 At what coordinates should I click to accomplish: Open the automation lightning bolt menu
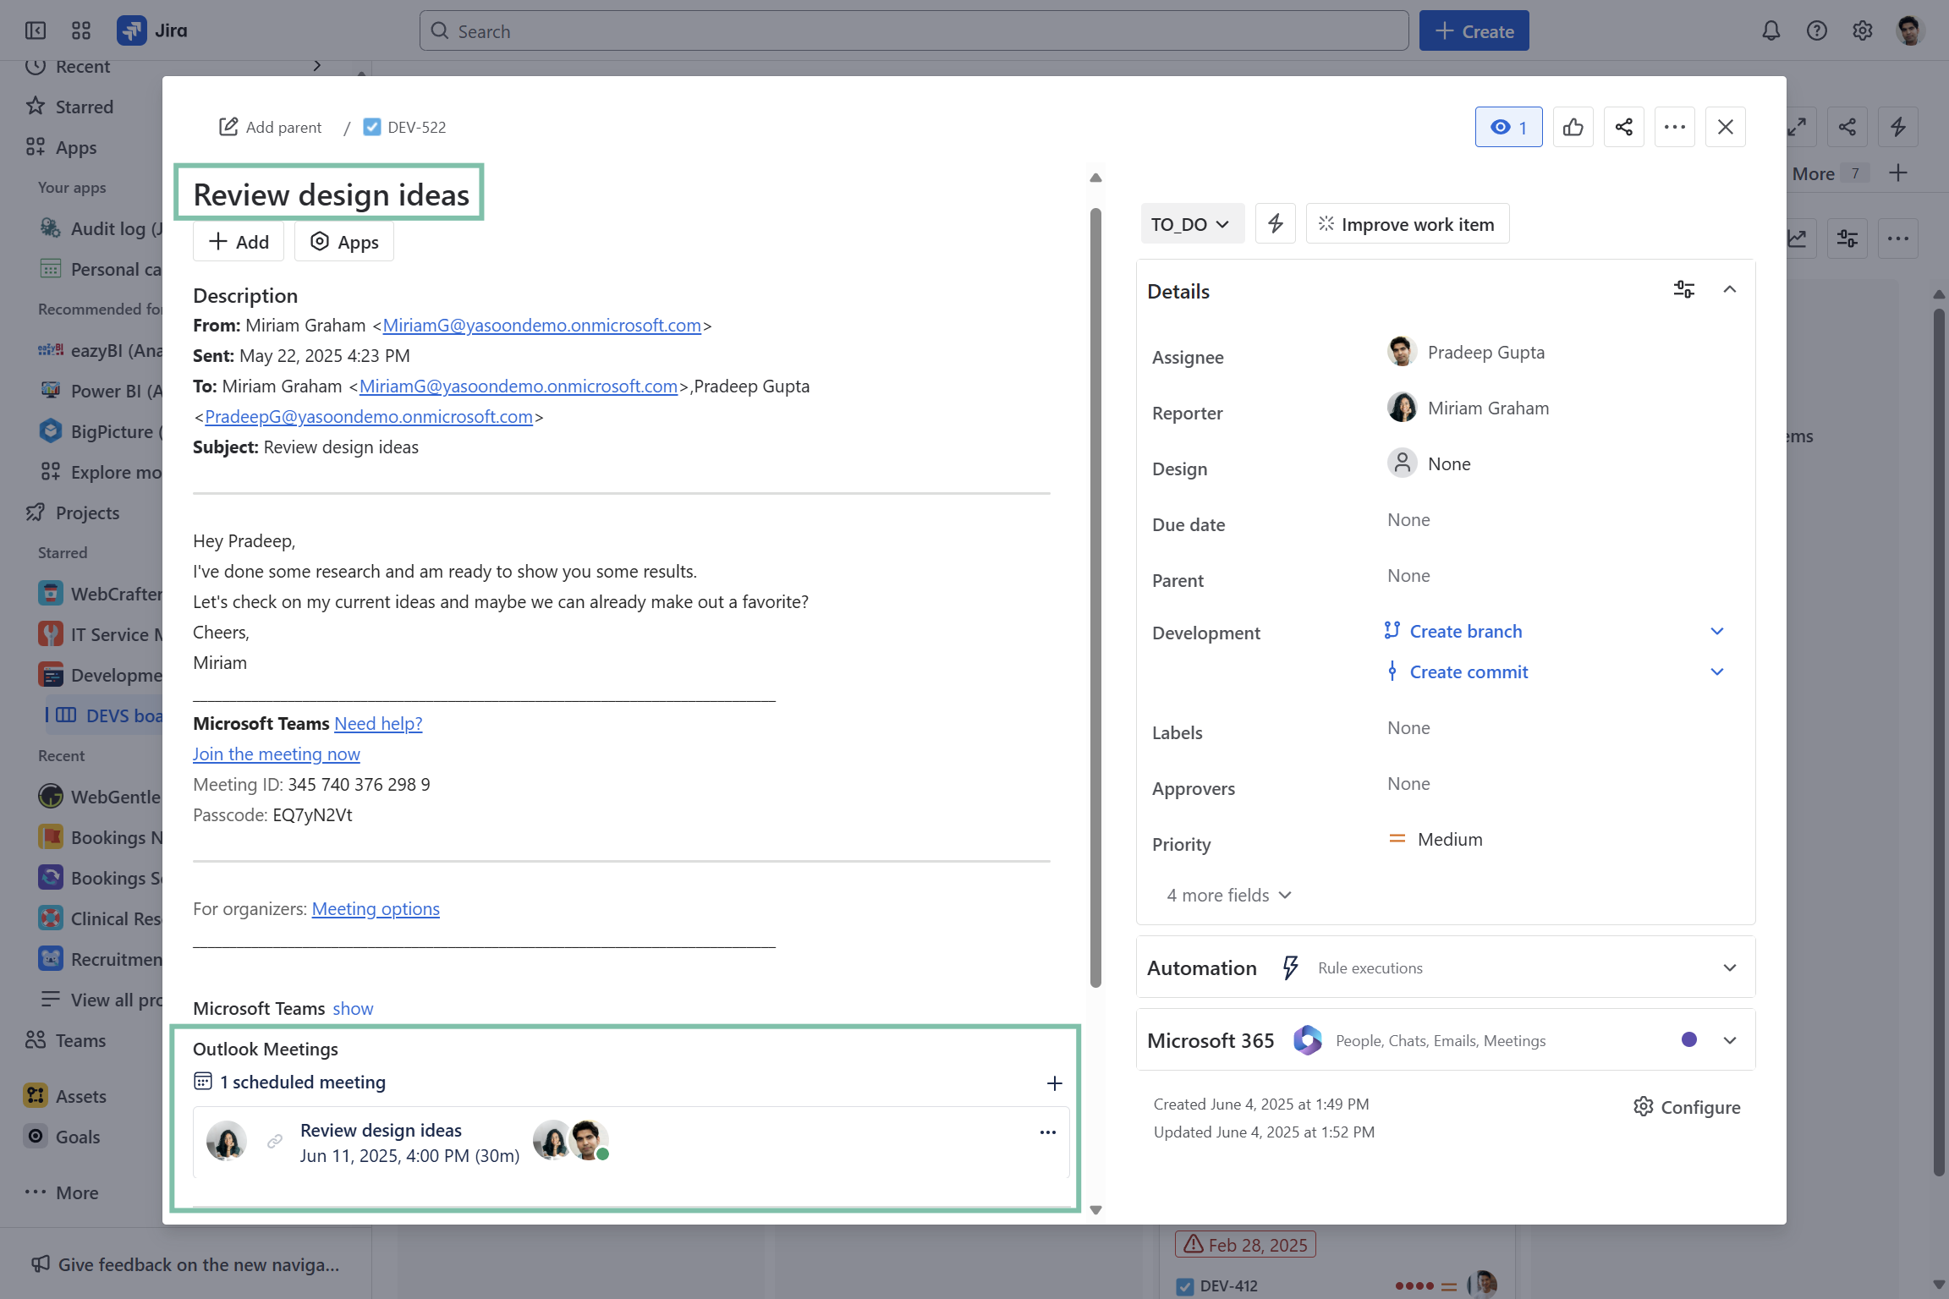point(1275,224)
